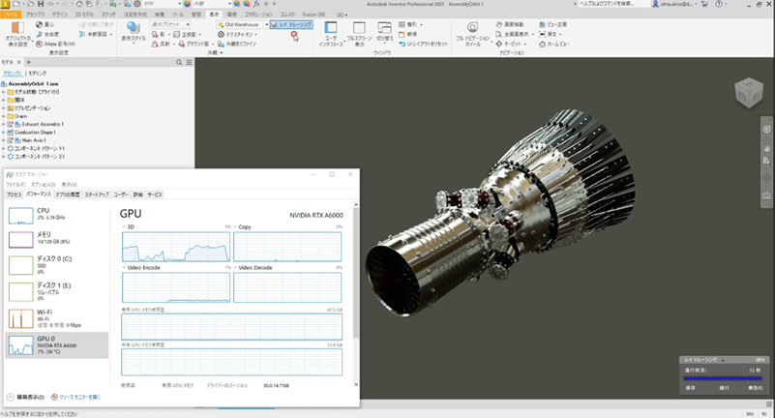Image resolution: width=775 pixels, height=418 pixels.
Task: Switch to the 3D Model (3D モデル) tab
Action: (85, 15)
